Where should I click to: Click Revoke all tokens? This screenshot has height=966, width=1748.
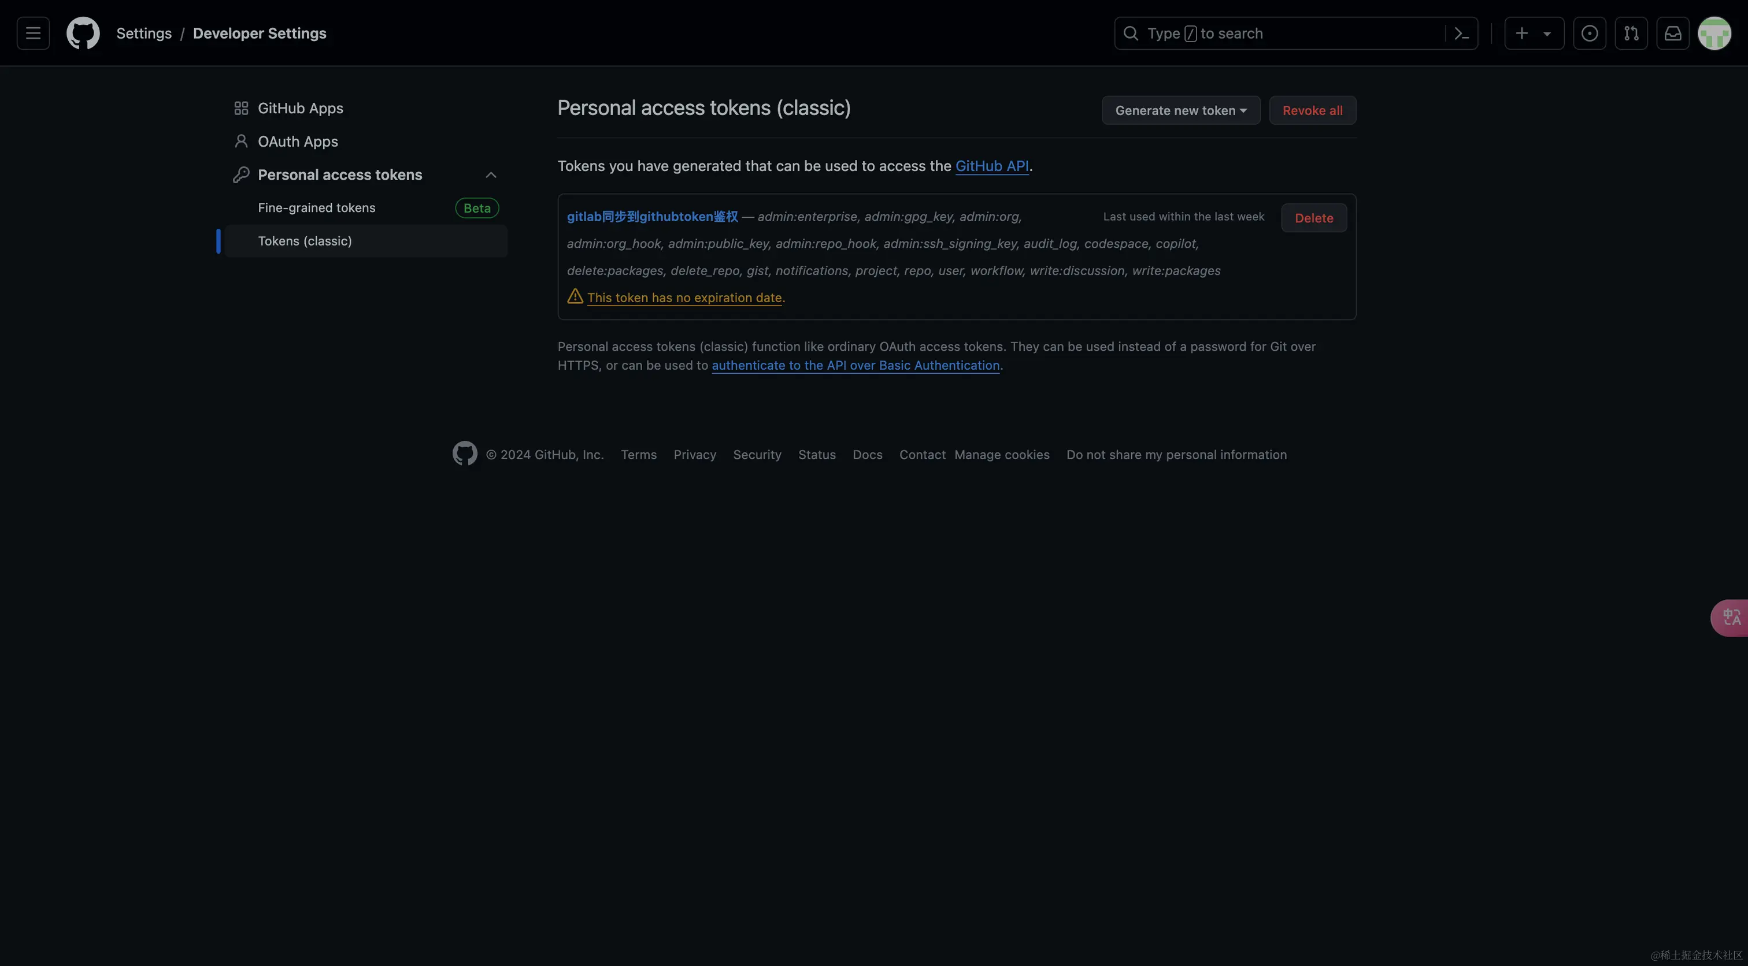(x=1312, y=110)
